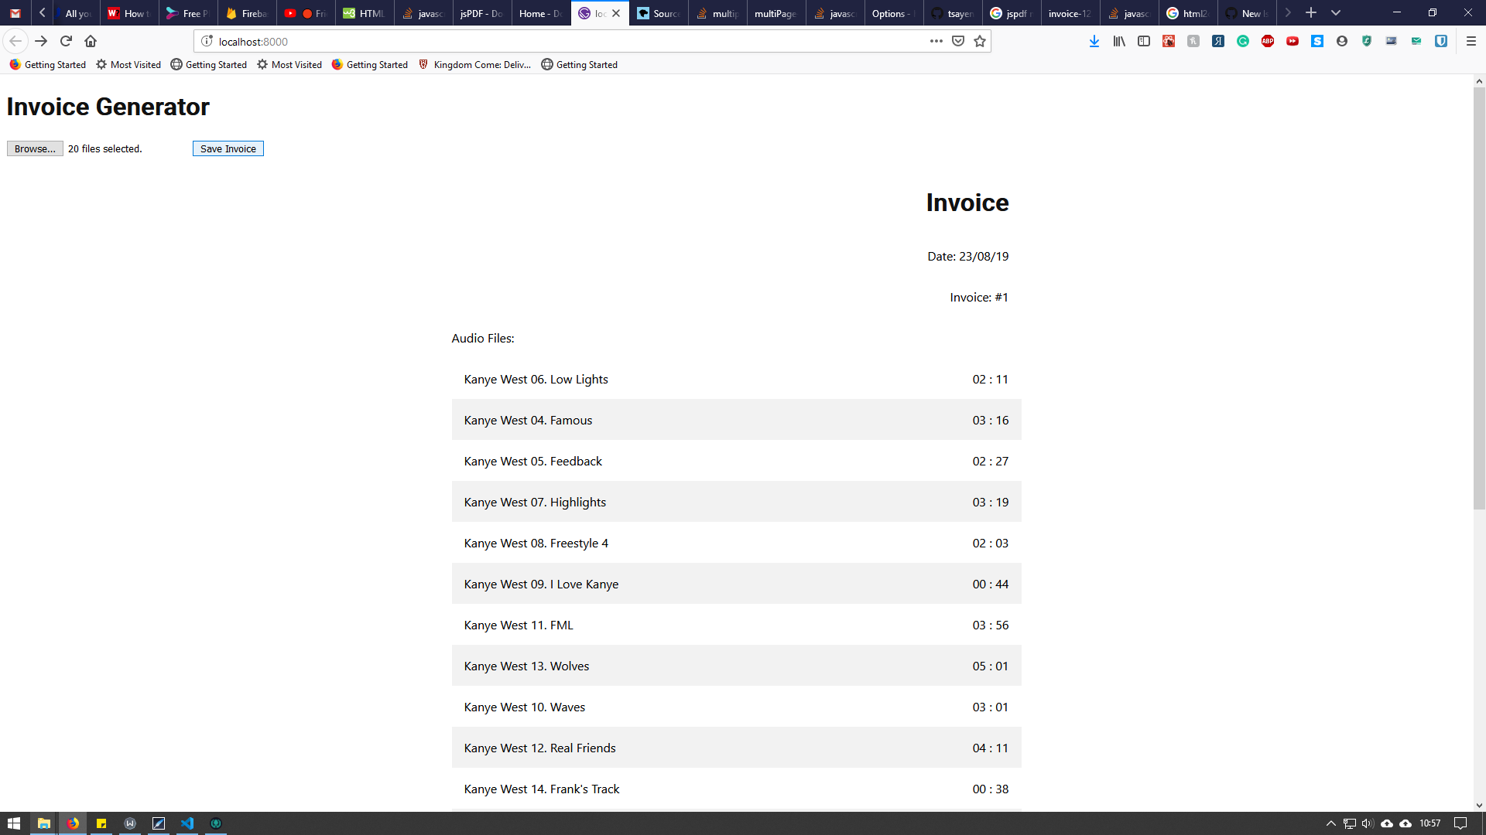Viewport: 1486px width, 835px height.
Task: Go to Firefox home page
Action: coord(91,42)
